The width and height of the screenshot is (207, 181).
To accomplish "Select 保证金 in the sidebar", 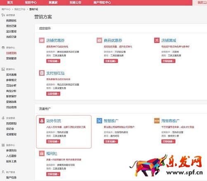I will tap(10, 129).
